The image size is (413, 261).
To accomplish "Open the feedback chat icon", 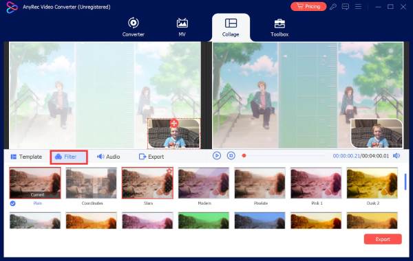I will point(346,7).
